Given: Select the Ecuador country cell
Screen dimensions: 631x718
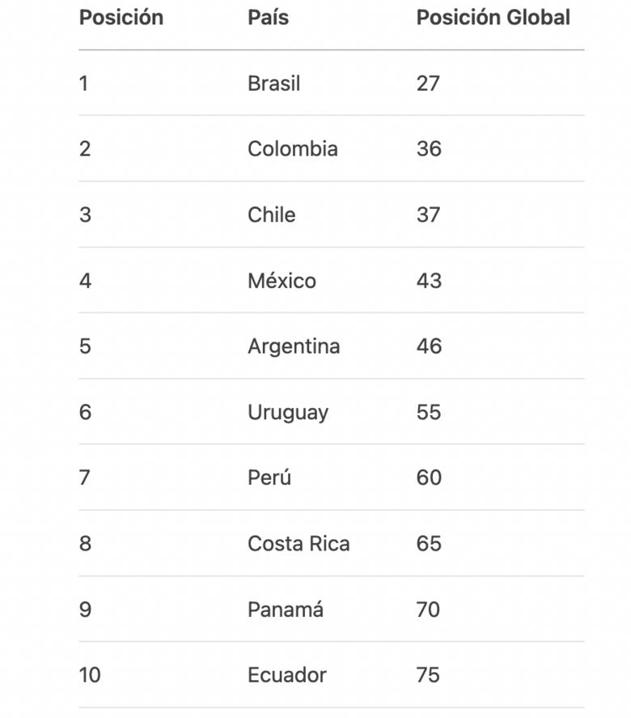Looking at the screenshot, I should pos(287,675).
